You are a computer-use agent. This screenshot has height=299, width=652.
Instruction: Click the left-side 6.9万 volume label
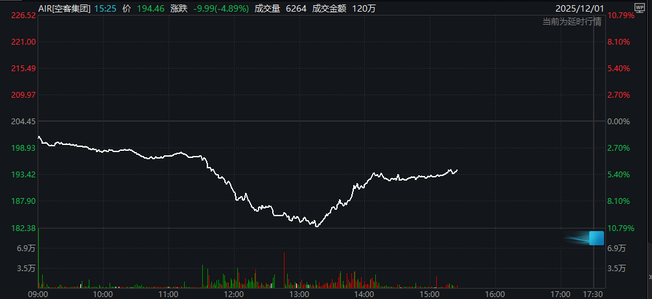(26, 249)
